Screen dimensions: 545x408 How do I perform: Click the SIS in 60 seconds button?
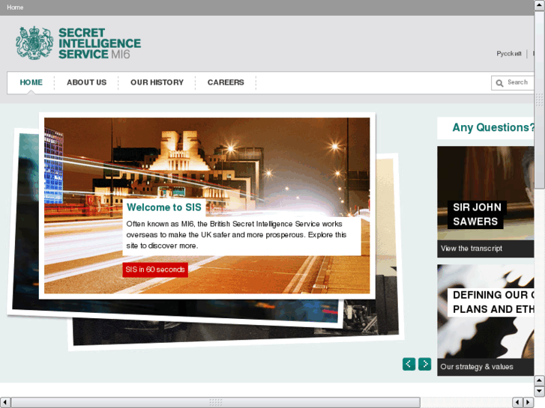155,270
